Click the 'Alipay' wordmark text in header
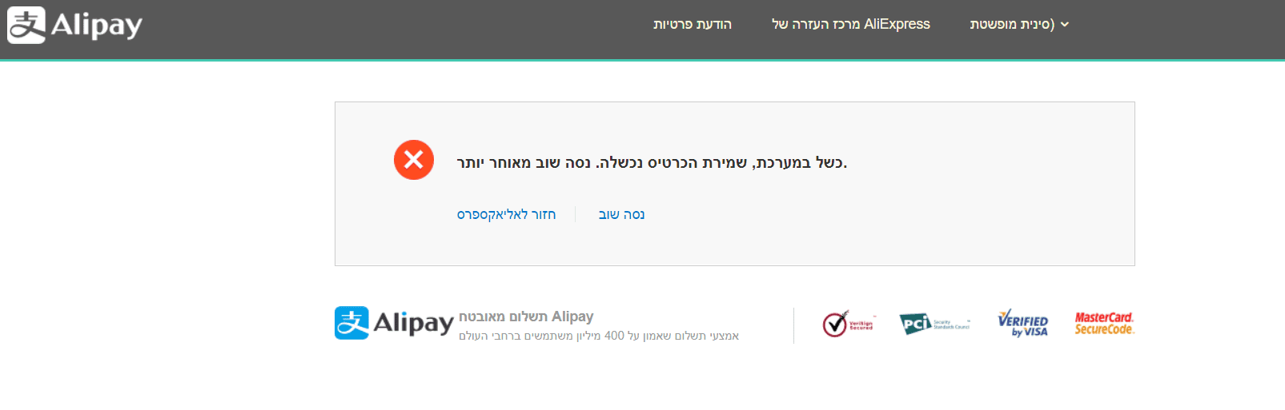This screenshot has height=410, width=1285. coord(96,26)
